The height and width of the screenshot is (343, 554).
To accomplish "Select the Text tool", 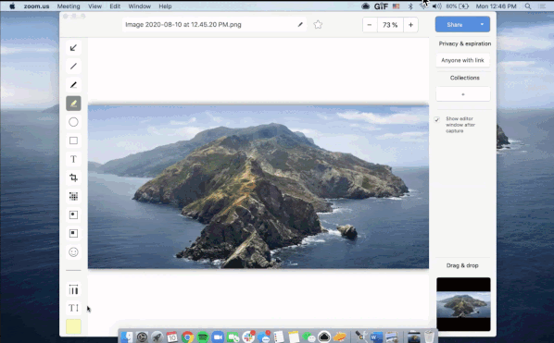I will (x=73, y=159).
